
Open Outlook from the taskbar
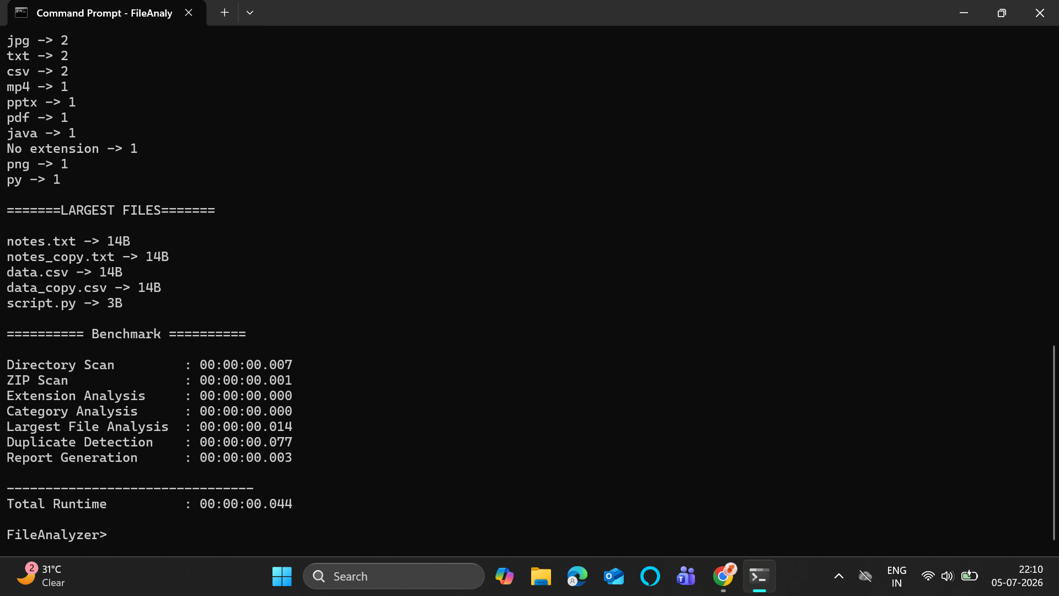coord(614,577)
